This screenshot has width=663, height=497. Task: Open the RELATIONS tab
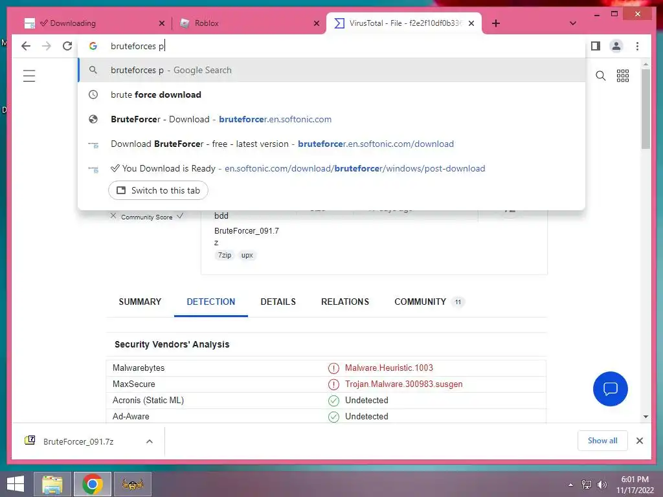tap(345, 302)
